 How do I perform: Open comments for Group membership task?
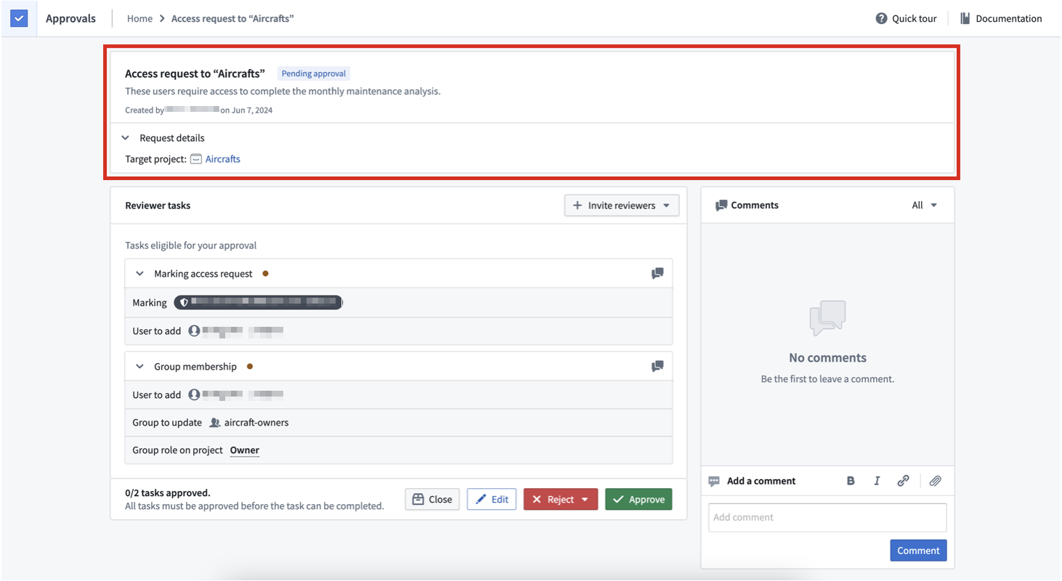click(657, 367)
